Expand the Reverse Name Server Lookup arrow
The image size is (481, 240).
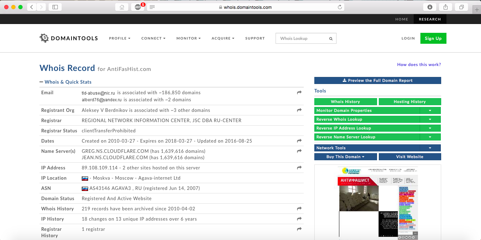tap(430, 137)
